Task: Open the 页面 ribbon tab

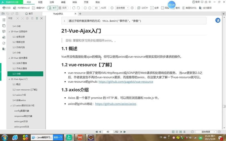Action: point(86,2)
